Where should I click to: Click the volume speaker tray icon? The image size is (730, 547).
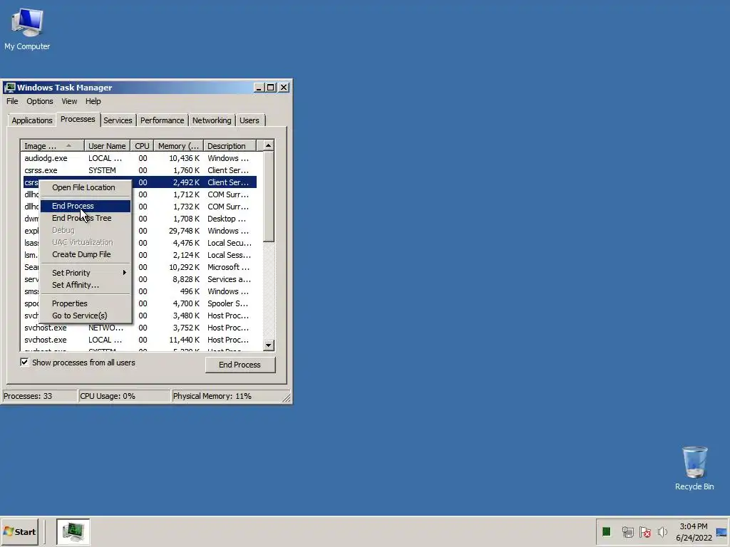click(662, 531)
